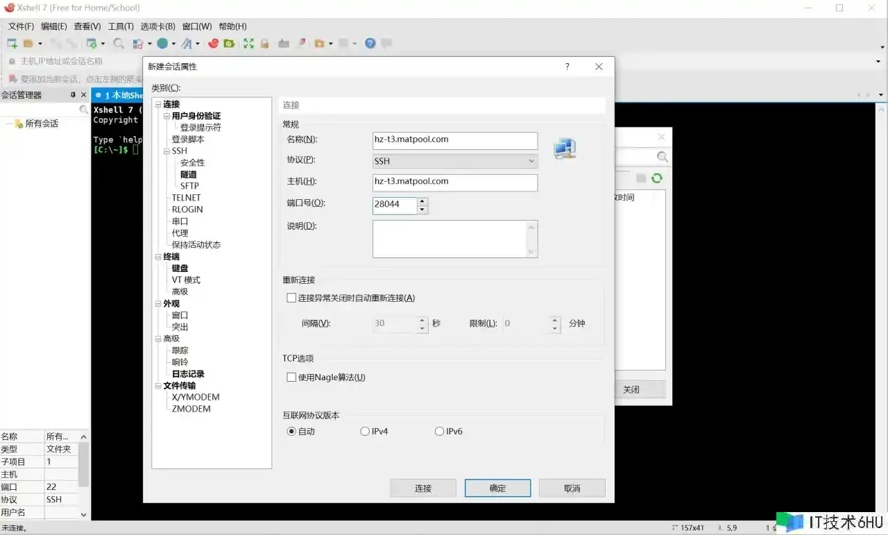Click the full screen toggle icon
Viewport: 888px width, 535px height.
248,44
